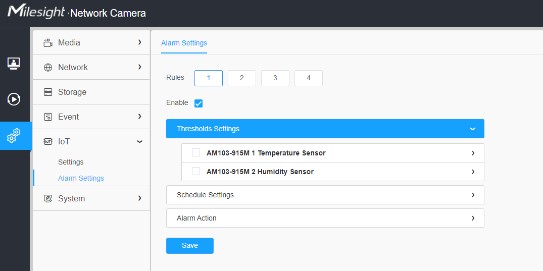
Task: Select rule 2 button
Action: point(242,78)
